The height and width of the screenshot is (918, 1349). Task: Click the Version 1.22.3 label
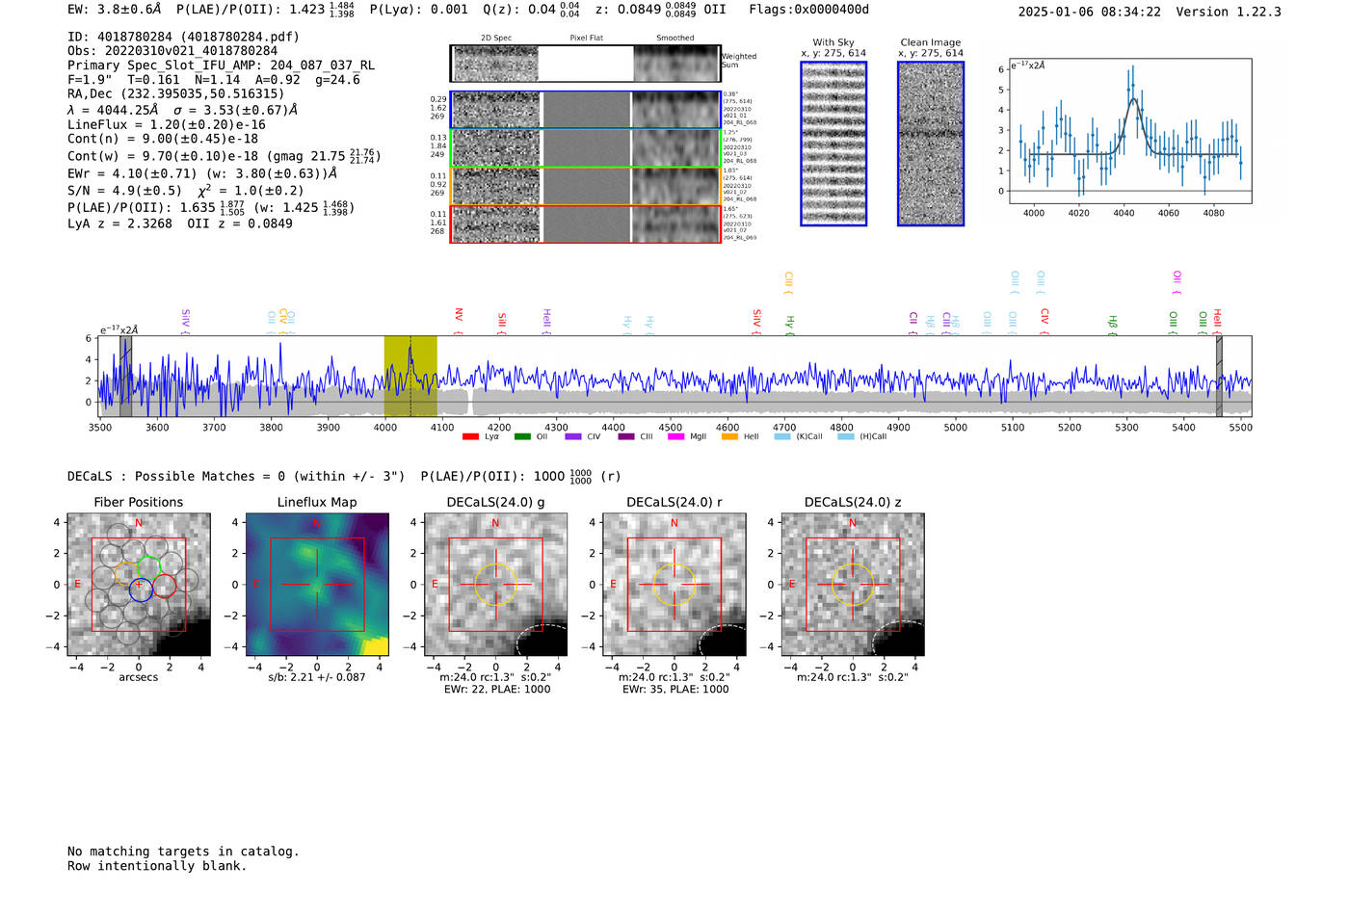pos(1229,12)
